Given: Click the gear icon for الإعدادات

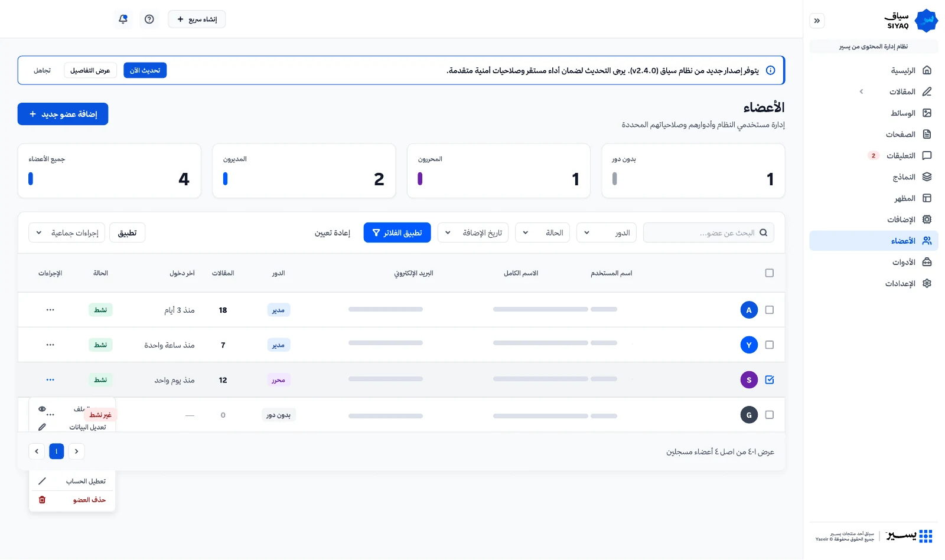Looking at the screenshot, I should click(927, 283).
